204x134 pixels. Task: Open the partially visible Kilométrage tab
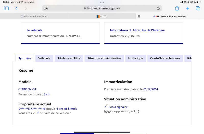tap(188, 58)
